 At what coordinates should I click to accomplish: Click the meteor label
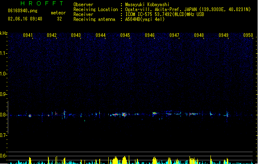[58, 13]
